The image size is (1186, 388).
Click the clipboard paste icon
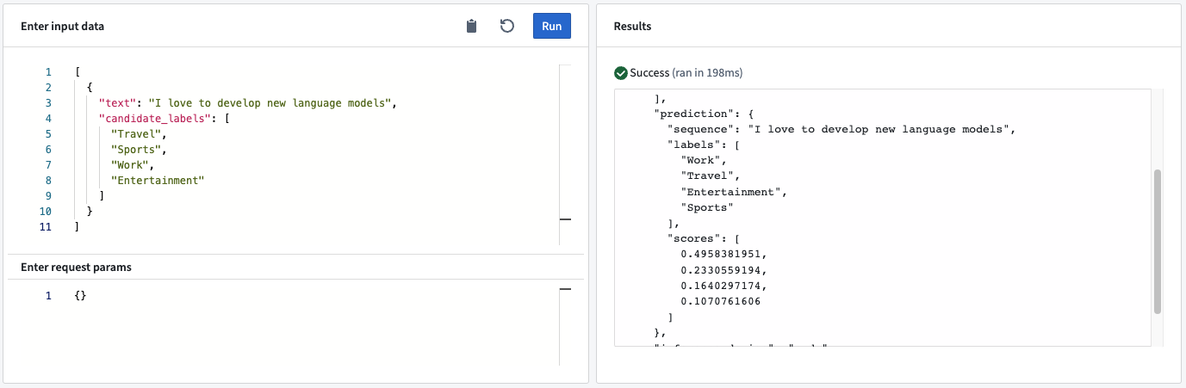pos(471,27)
